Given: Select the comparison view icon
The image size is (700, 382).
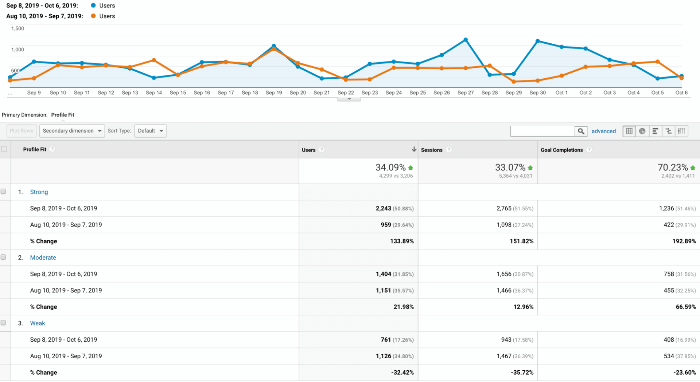Looking at the screenshot, I should pyautogui.click(x=668, y=131).
